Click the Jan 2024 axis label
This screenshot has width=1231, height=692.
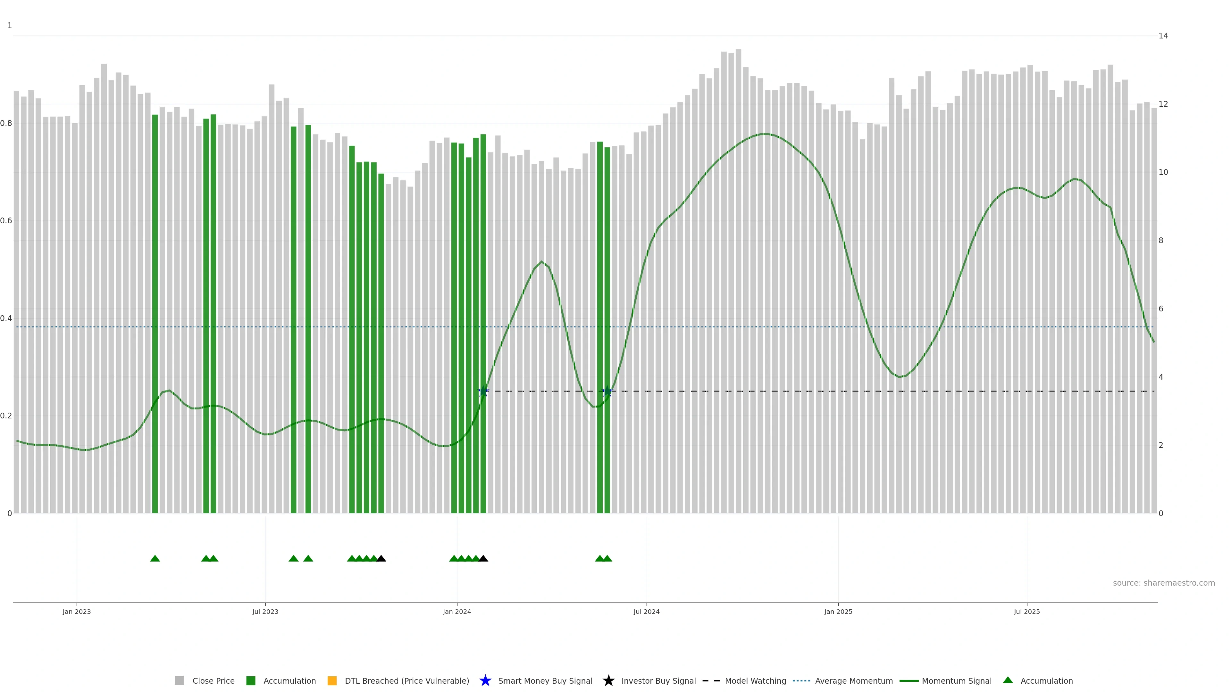[x=457, y=612]
